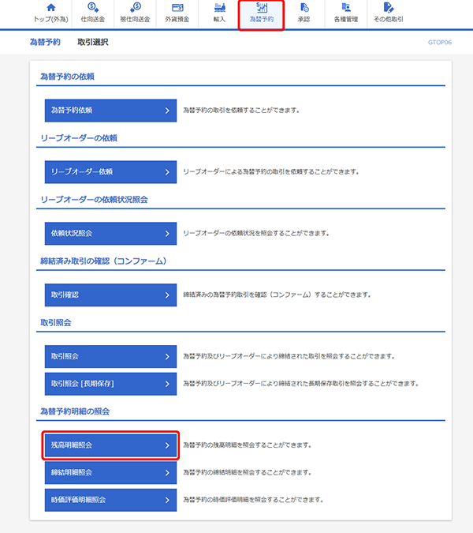Click the リーブオーダー依頼 button
The image size is (473, 533).
tap(110, 172)
